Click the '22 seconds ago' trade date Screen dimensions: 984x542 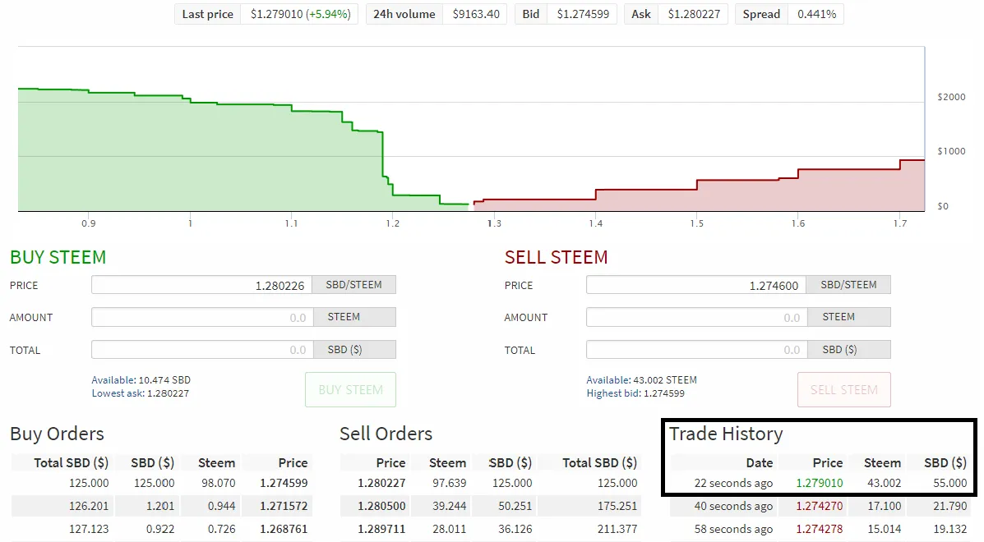(733, 483)
